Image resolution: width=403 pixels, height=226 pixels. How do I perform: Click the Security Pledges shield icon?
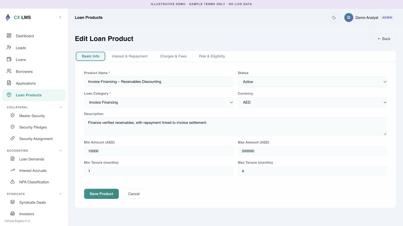(x=12, y=127)
